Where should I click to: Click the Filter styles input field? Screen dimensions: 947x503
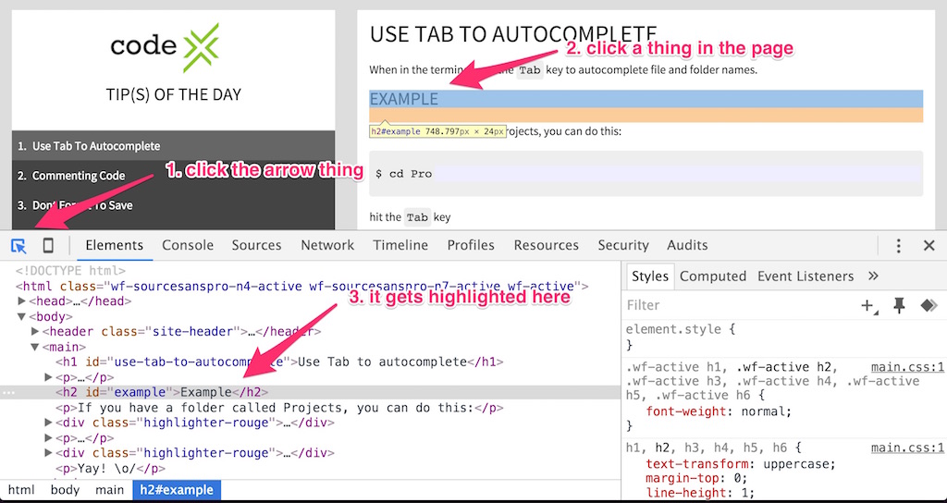pyautogui.click(x=731, y=305)
